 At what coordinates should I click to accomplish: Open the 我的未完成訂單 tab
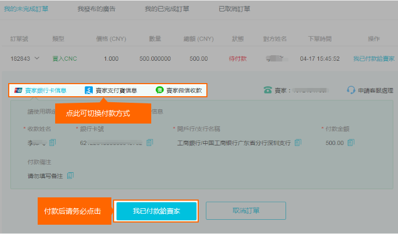coord(26,9)
